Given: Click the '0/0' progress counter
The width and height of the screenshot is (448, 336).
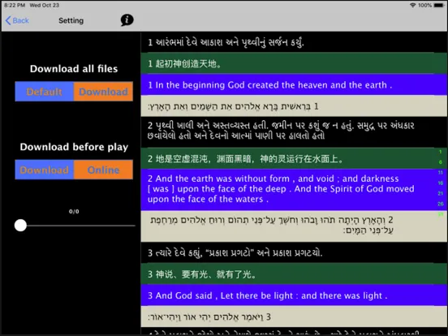Looking at the screenshot, I should coord(74,212).
